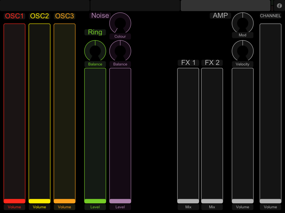Click the yellow OSC2 label
The width and height of the screenshot is (285, 213).
pos(40,16)
